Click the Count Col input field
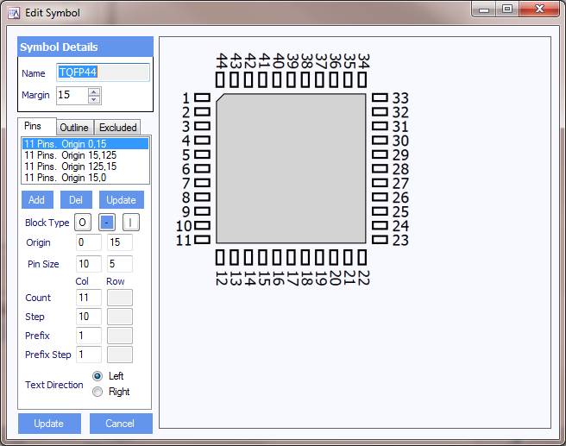The height and width of the screenshot is (446, 566). [x=89, y=298]
